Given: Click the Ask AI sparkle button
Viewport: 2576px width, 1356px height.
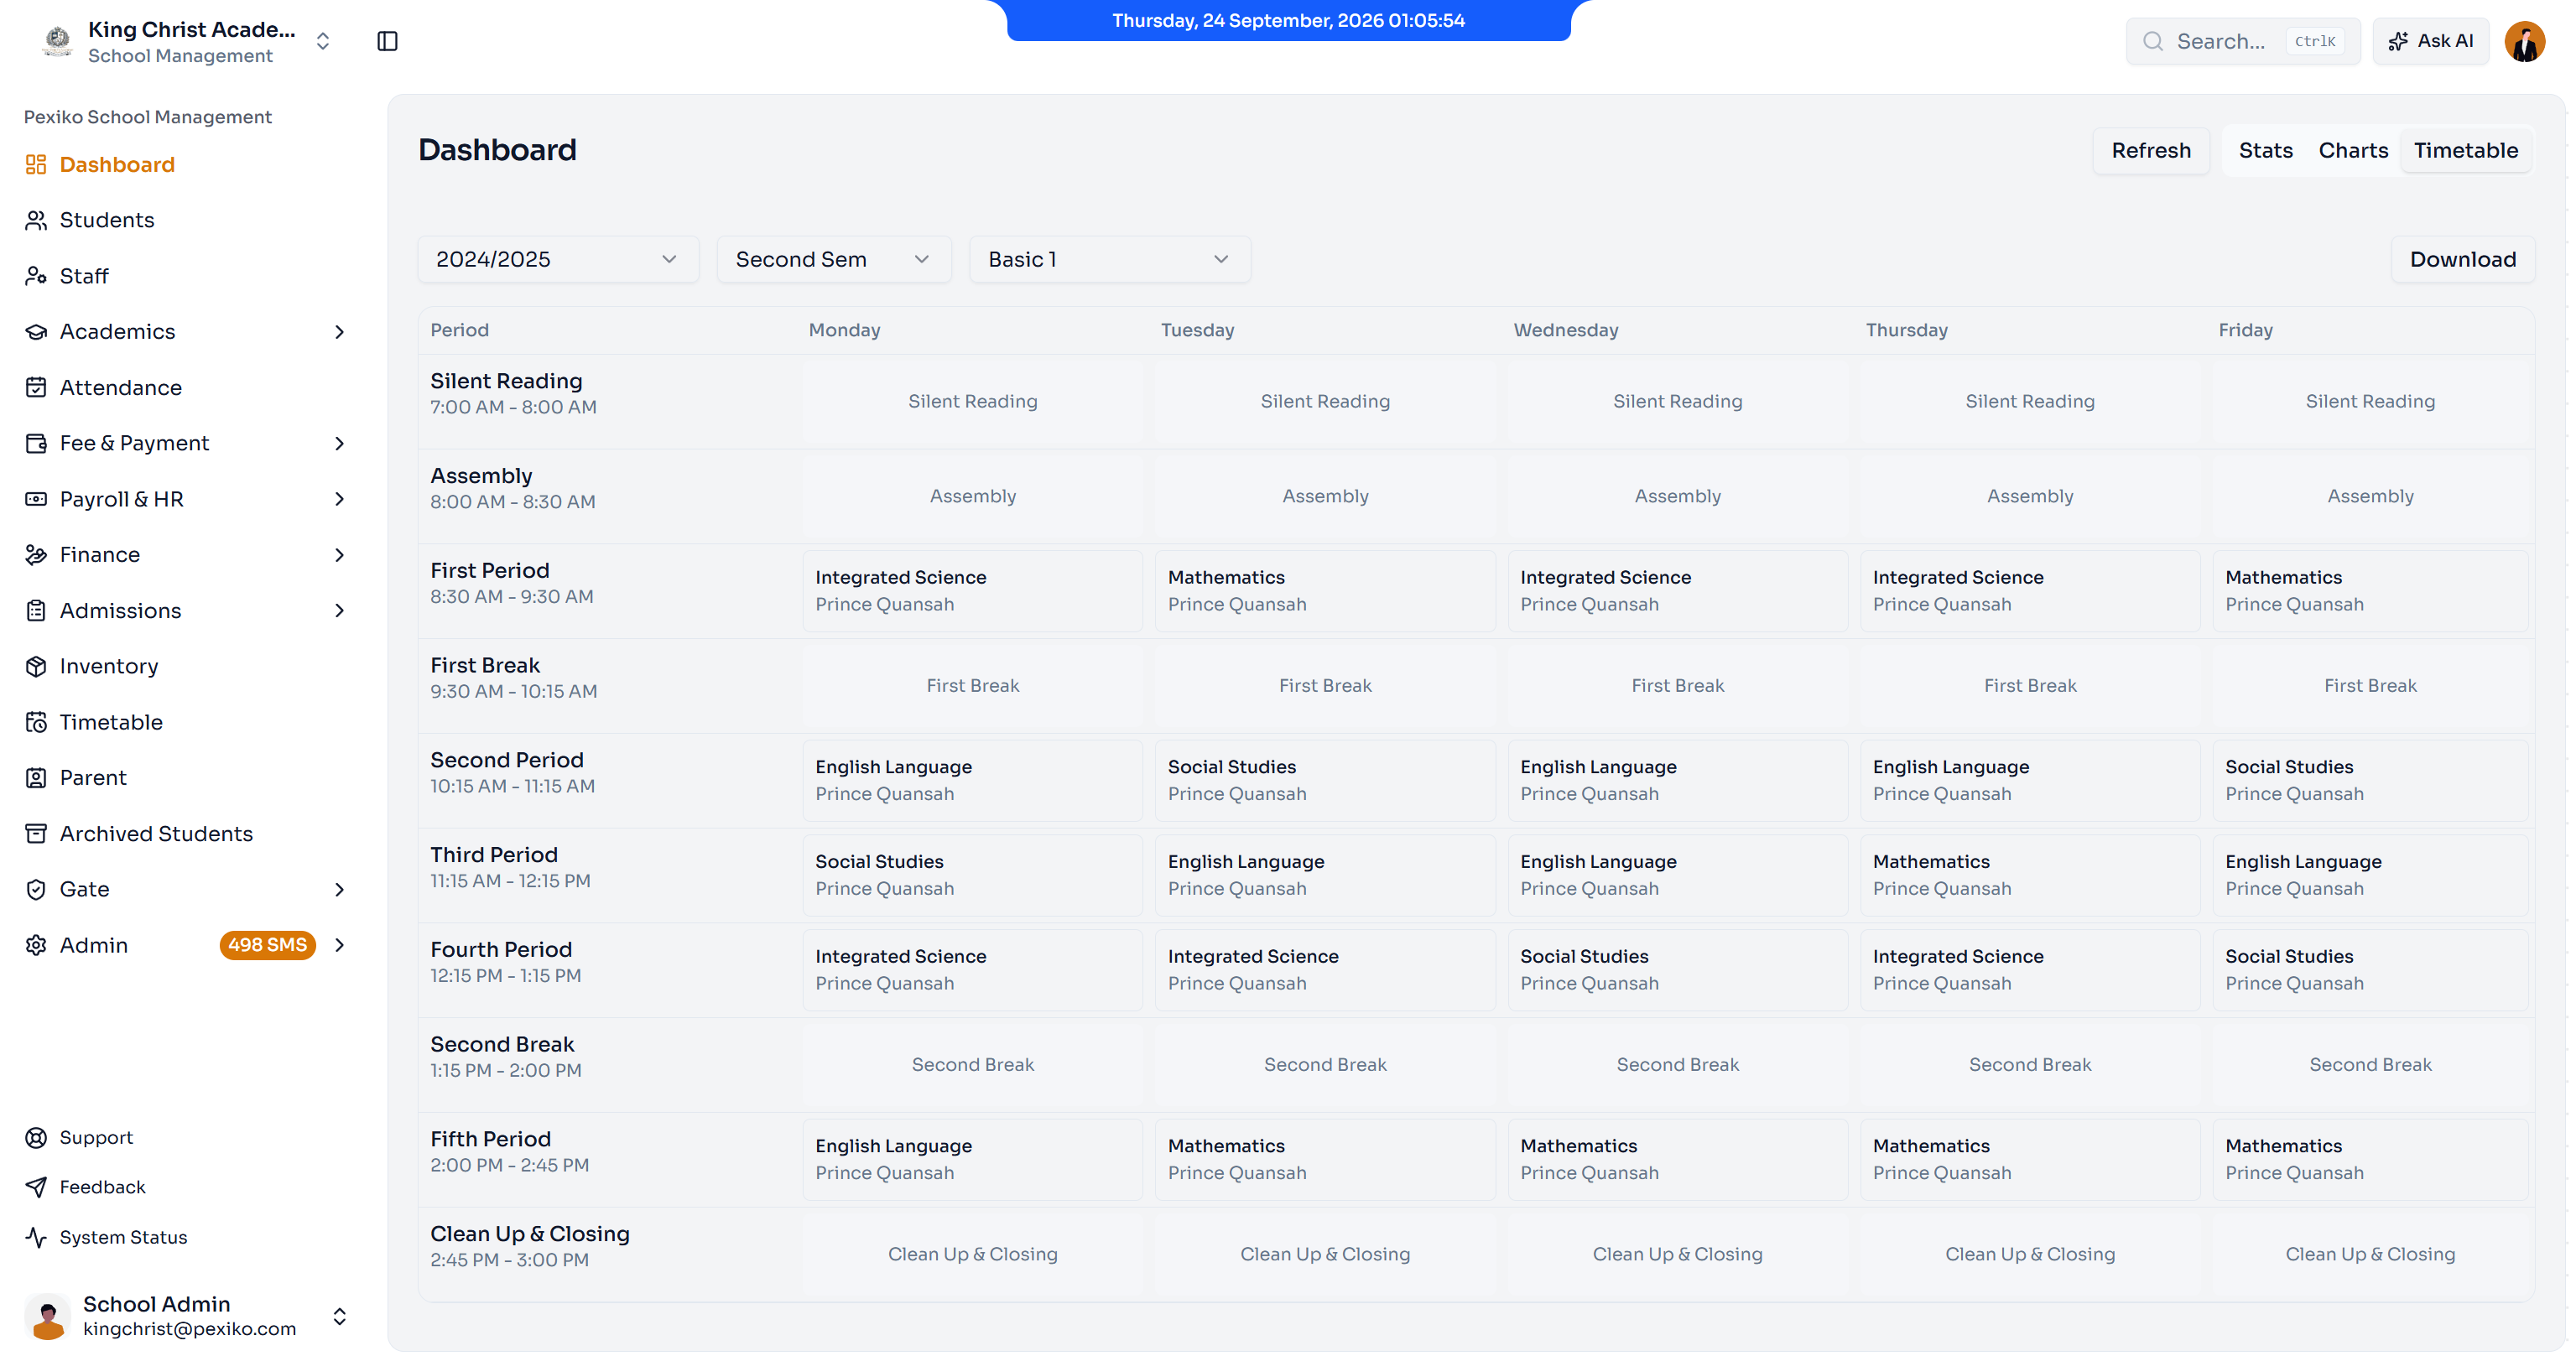Looking at the screenshot, I should pos(2430,41).
